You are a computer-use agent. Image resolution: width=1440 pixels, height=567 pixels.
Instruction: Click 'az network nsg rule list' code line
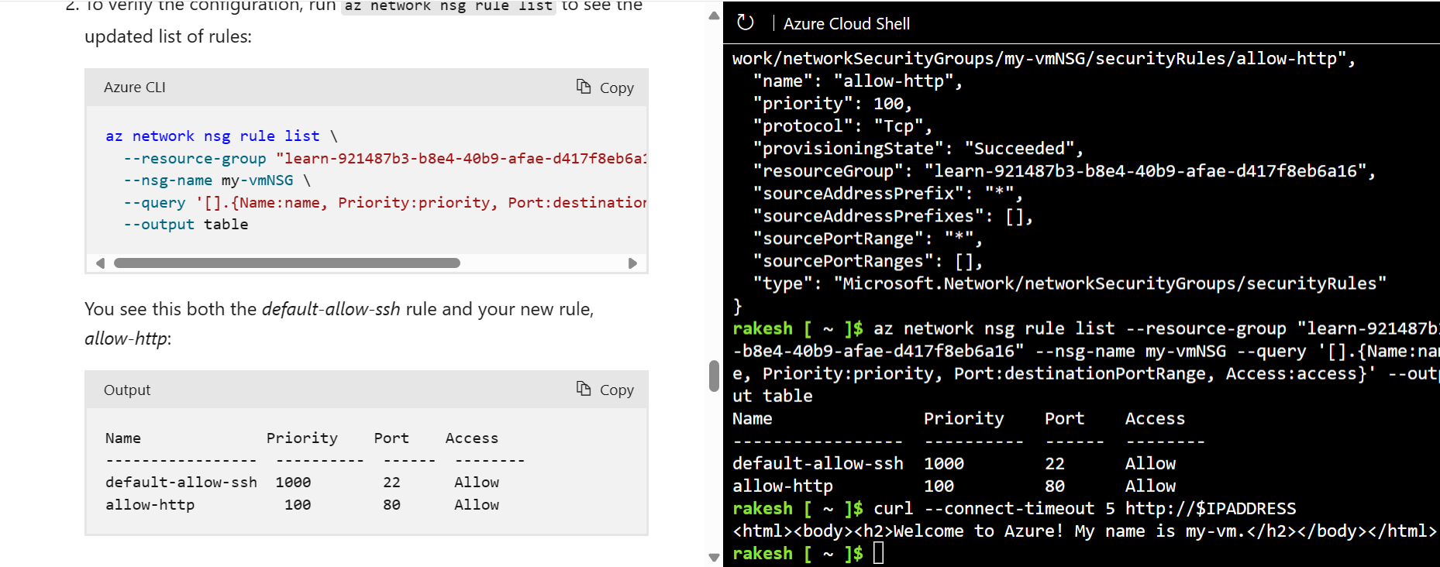point(222,136)
